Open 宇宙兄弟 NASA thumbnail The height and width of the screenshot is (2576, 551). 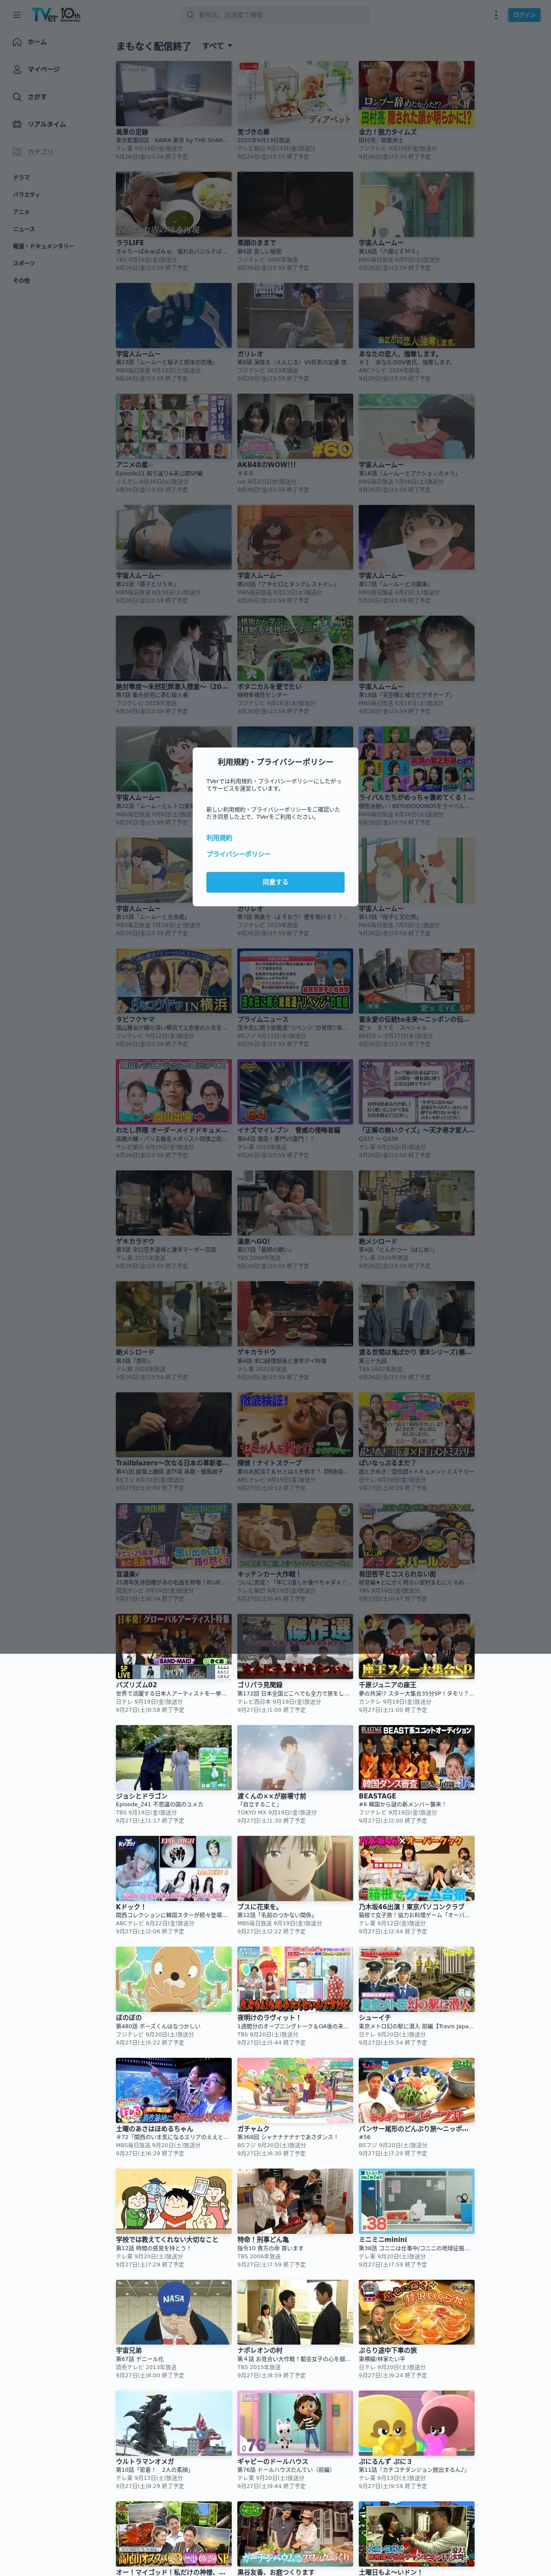173,2313
